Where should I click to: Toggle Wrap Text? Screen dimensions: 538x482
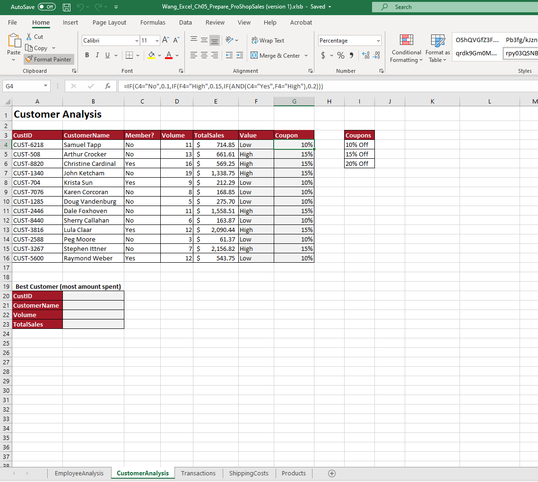(268, 41)
